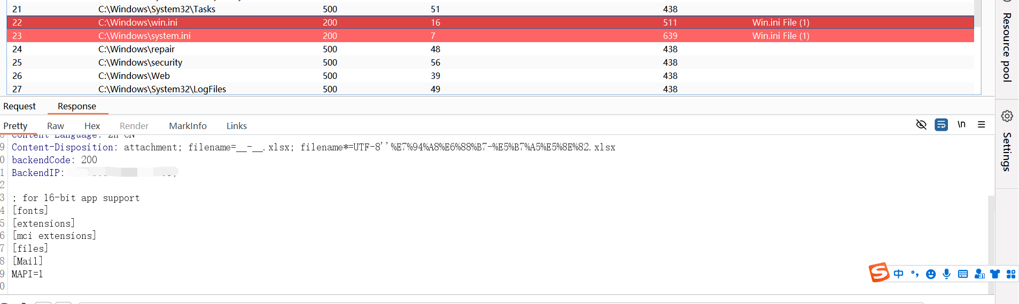The height and width of the screenshot is (304, 1019).
Task: Toggle Chinese punctuation mode on IME bar
Action: point(915,274)
